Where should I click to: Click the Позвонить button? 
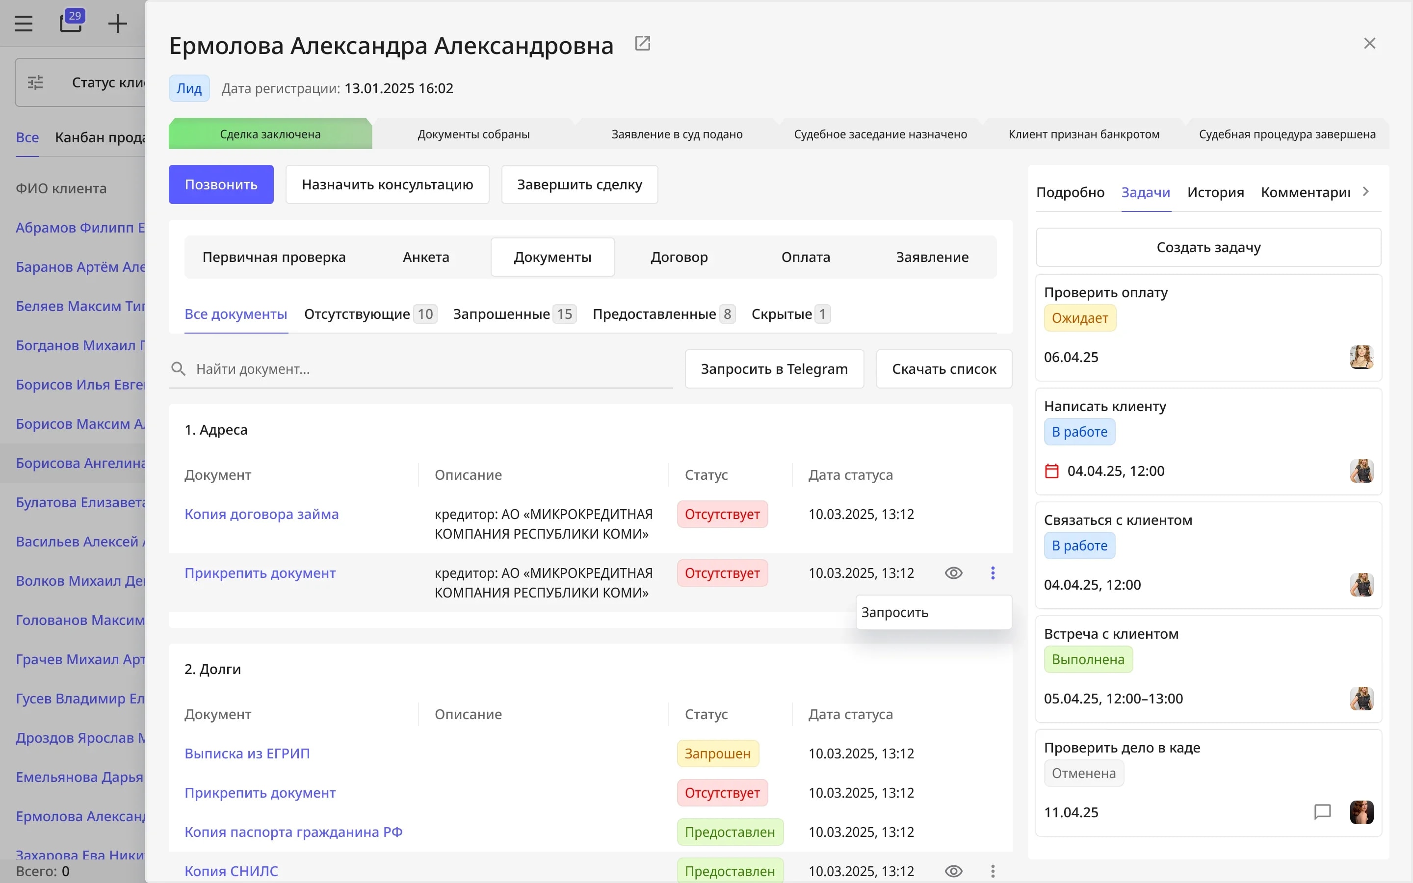coord(221,184)
